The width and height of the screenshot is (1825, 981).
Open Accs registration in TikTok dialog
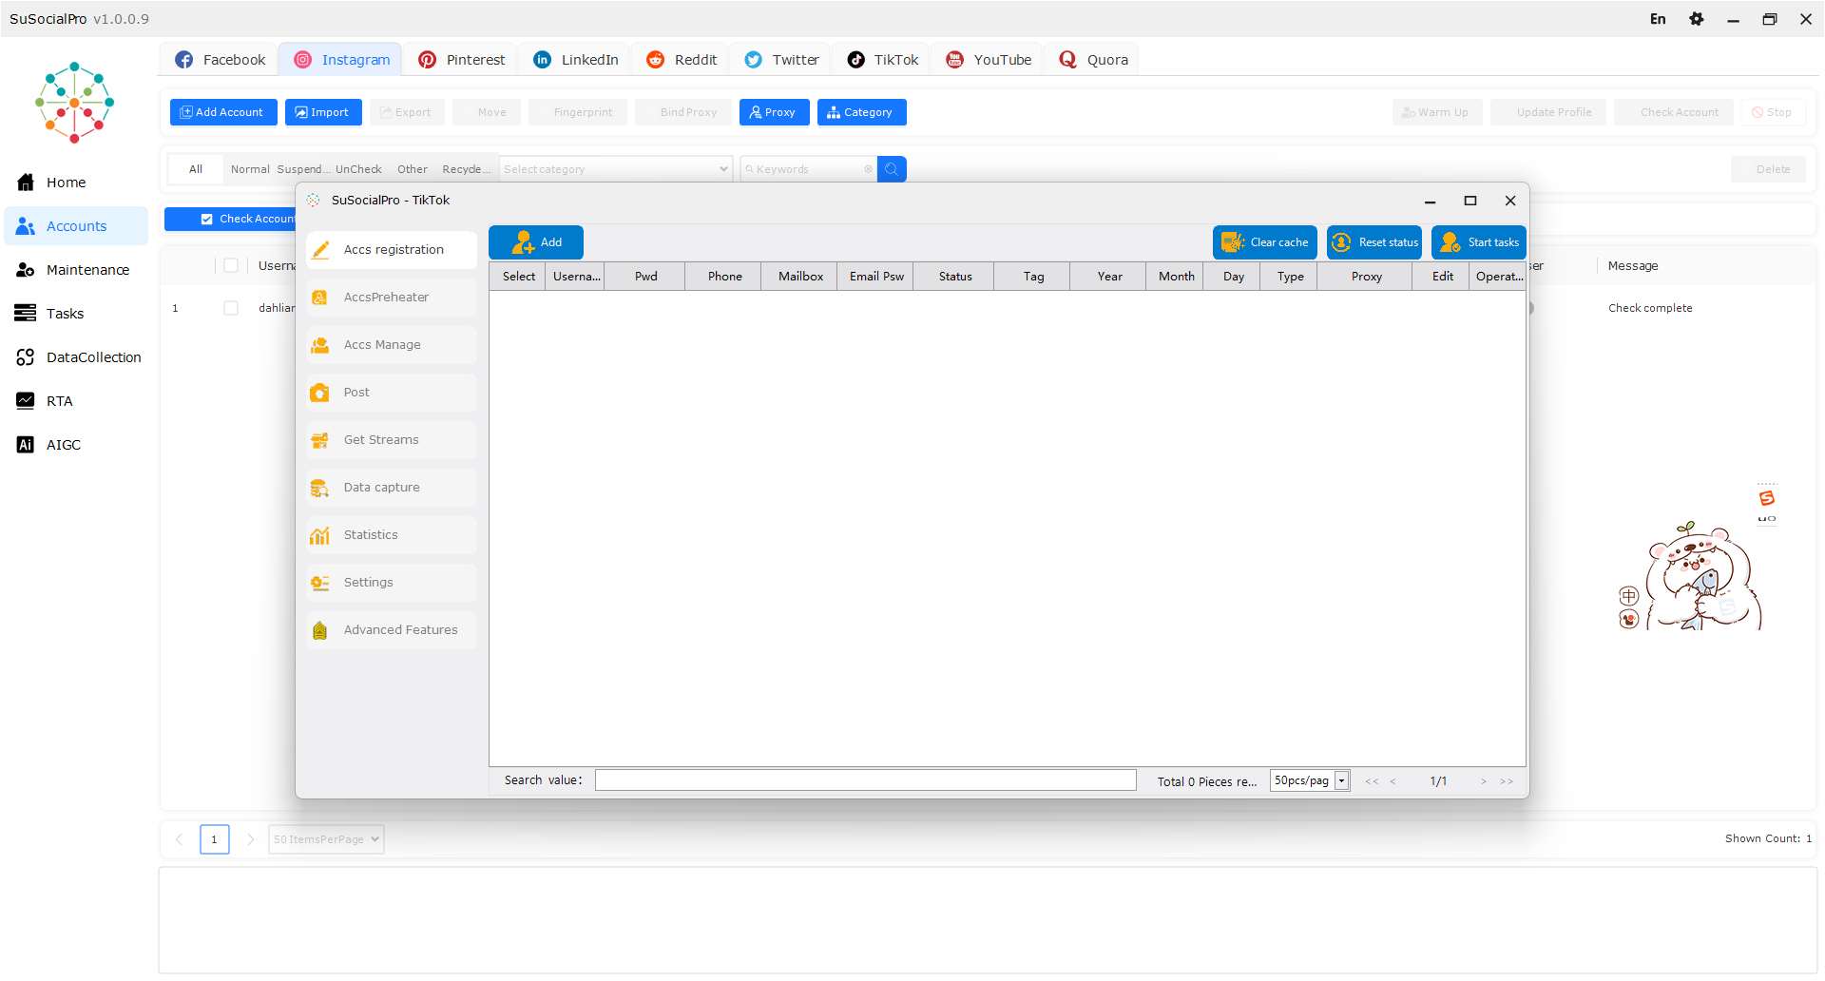point(392,250)
